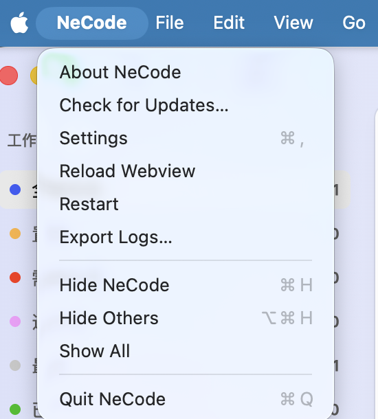
Task: Select Check for Updates...
Action: point(186,105)
